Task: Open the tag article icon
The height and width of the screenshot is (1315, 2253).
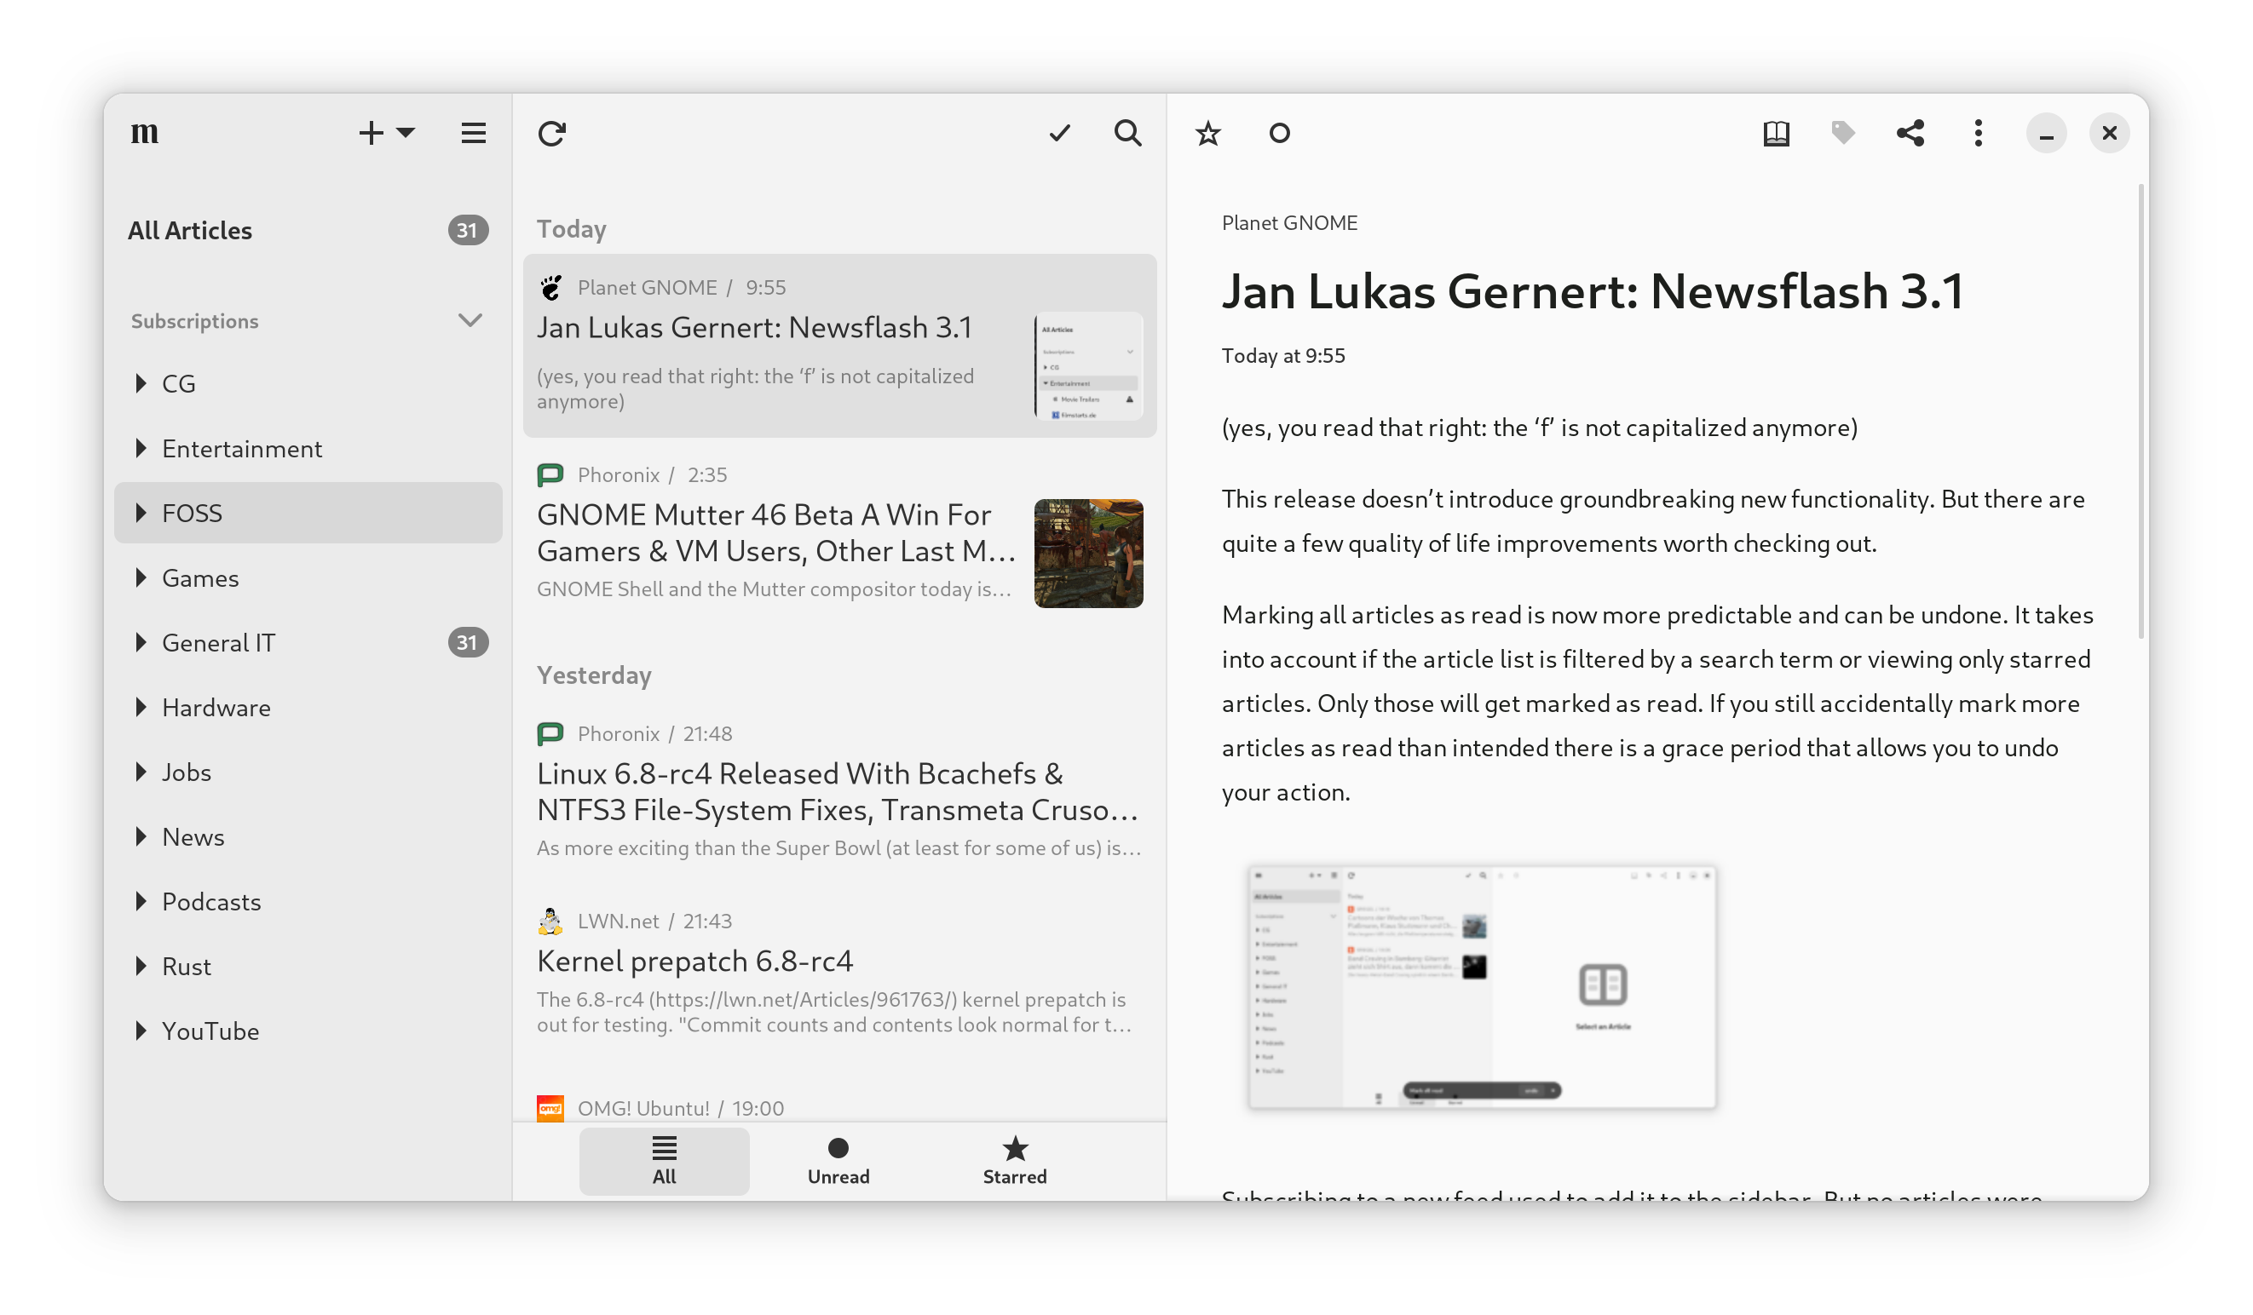Action: (1842, 133)
